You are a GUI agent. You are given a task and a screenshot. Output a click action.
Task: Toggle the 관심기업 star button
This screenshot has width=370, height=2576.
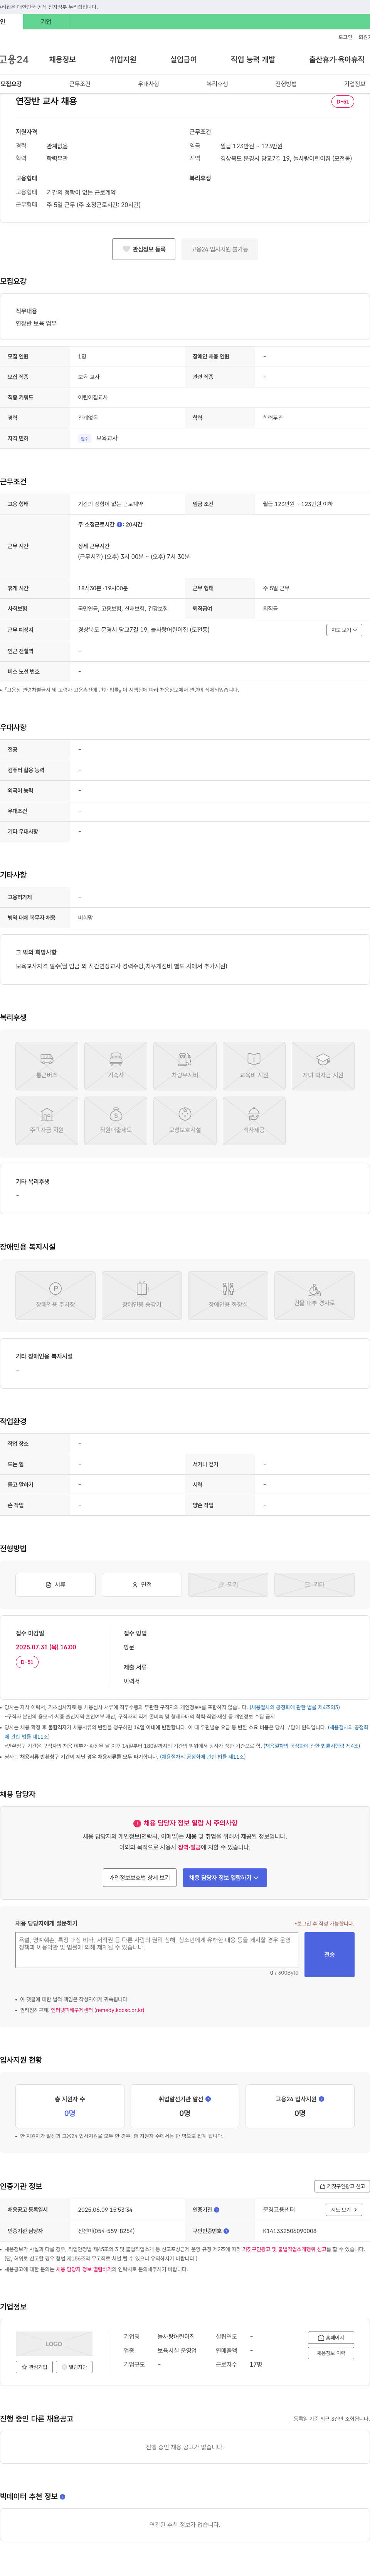pos(34,2367)
